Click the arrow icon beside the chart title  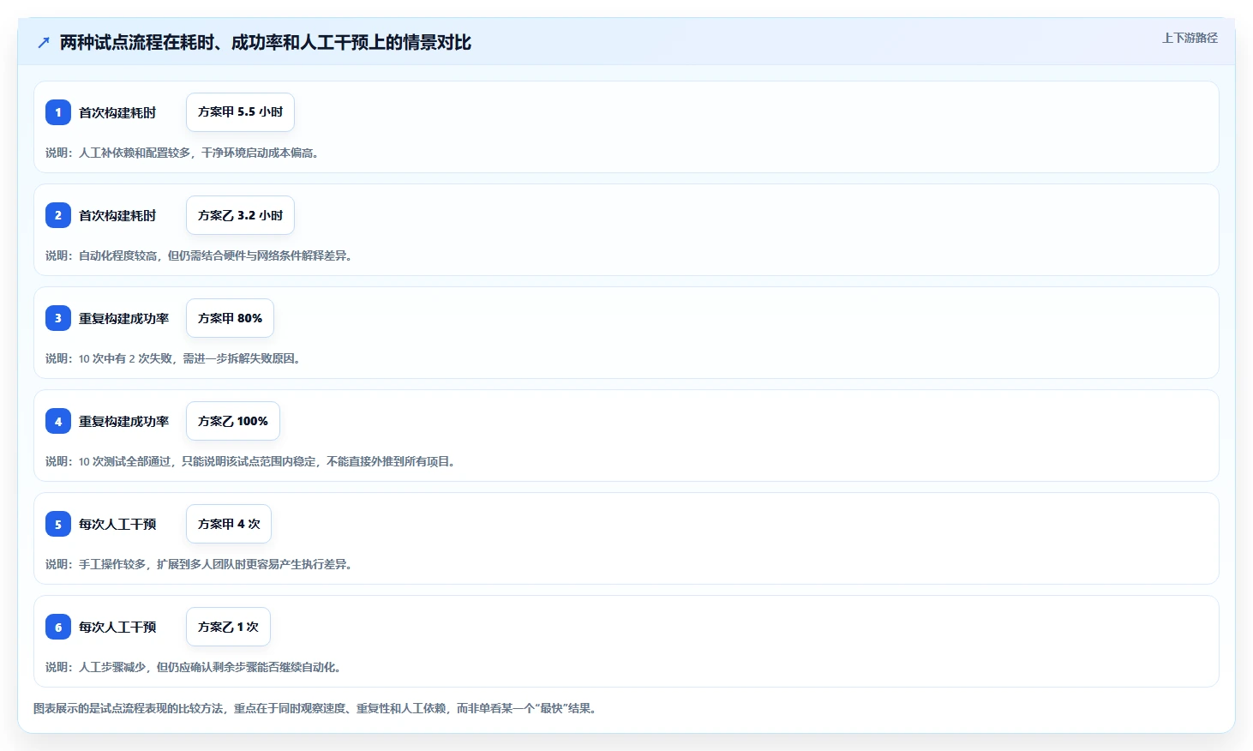[x=44, y=43]
